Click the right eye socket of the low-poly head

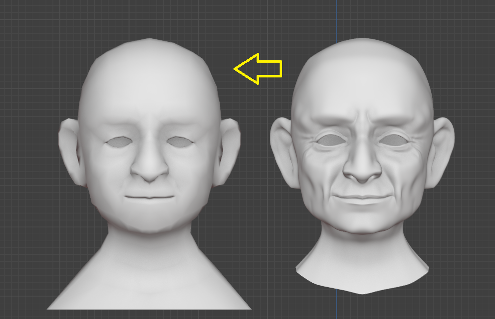180,142
